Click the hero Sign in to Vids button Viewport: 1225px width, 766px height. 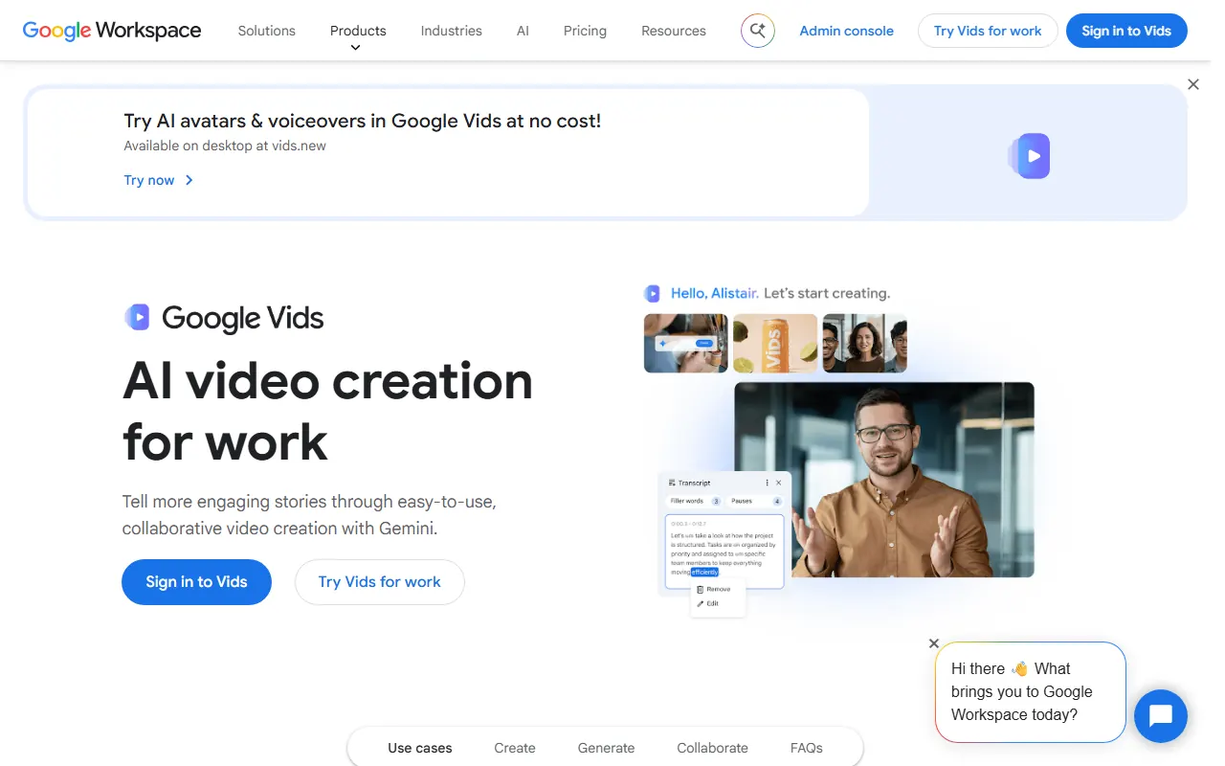pos(196,582)
